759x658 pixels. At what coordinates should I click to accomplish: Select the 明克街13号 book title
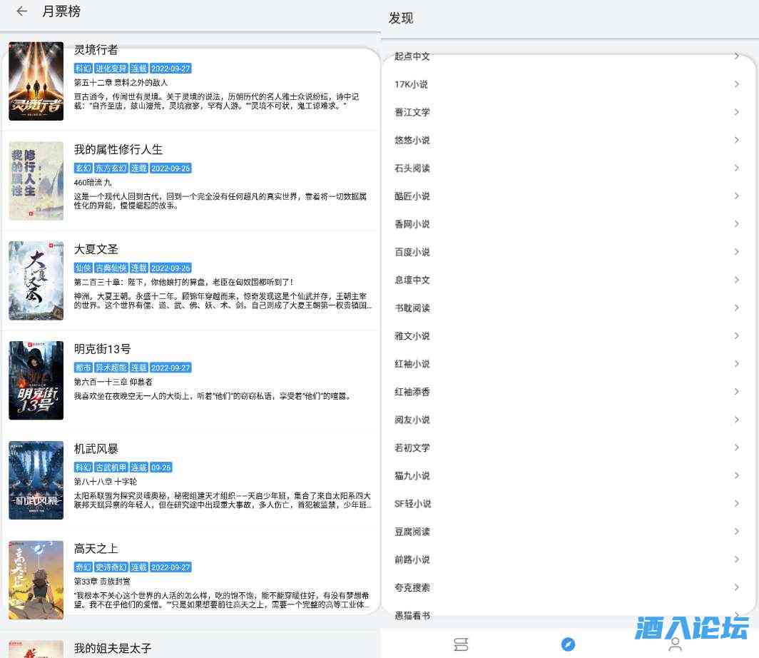(x=102, y=349)
